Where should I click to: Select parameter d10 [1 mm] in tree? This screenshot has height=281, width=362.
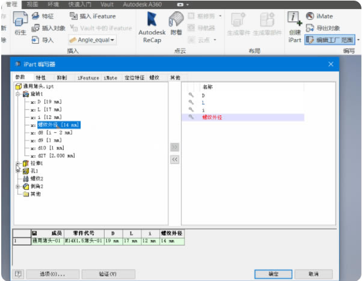(51, 148)
